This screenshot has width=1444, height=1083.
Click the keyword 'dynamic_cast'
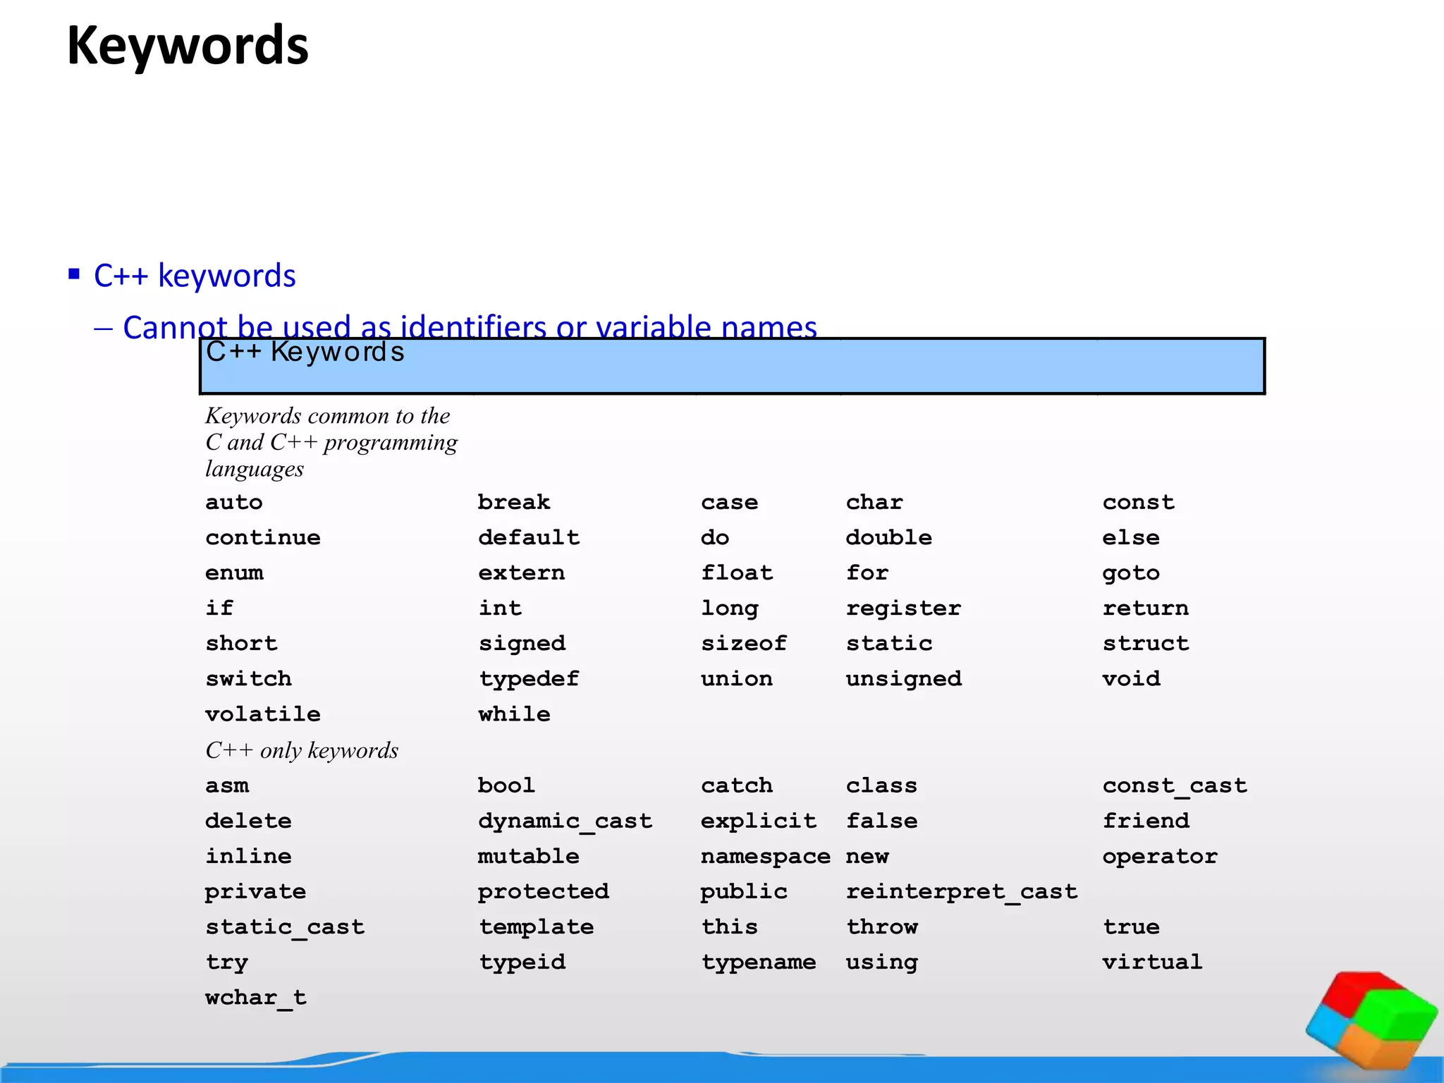tap(565, 822)
